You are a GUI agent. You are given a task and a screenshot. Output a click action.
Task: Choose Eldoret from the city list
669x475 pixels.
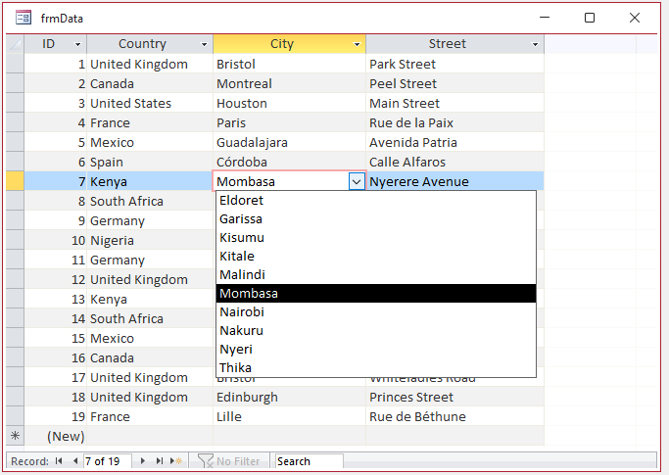(376, 200)
